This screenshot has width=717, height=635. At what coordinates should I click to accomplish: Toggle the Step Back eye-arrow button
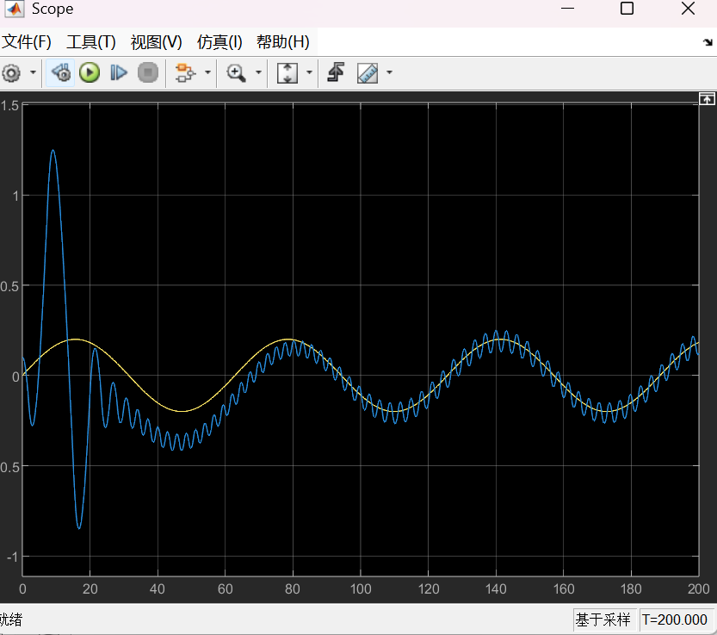(60, 73)
